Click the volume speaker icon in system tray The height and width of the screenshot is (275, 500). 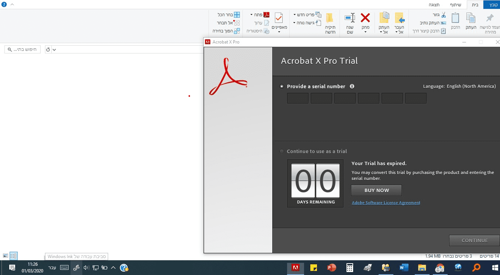coord(86,268)
